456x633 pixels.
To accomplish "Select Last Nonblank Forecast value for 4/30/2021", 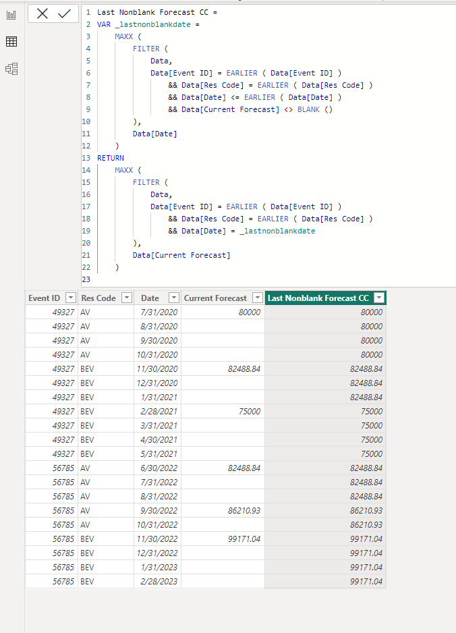I will (x=325, y=439).
